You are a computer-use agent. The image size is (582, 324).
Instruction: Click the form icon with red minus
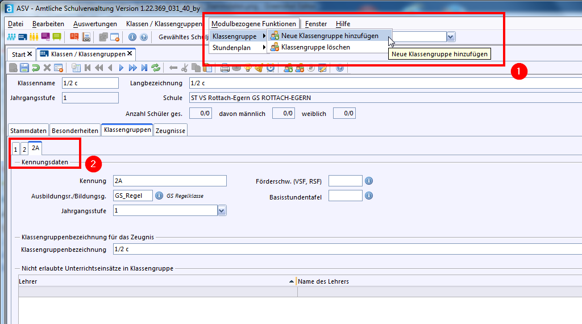(x=59, y=68)
